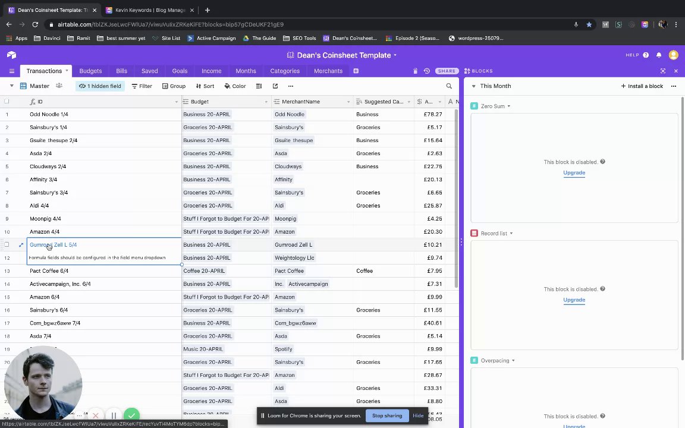Open the view's more options ellipsis
685x428 pixels.
[x=291, y=86]
